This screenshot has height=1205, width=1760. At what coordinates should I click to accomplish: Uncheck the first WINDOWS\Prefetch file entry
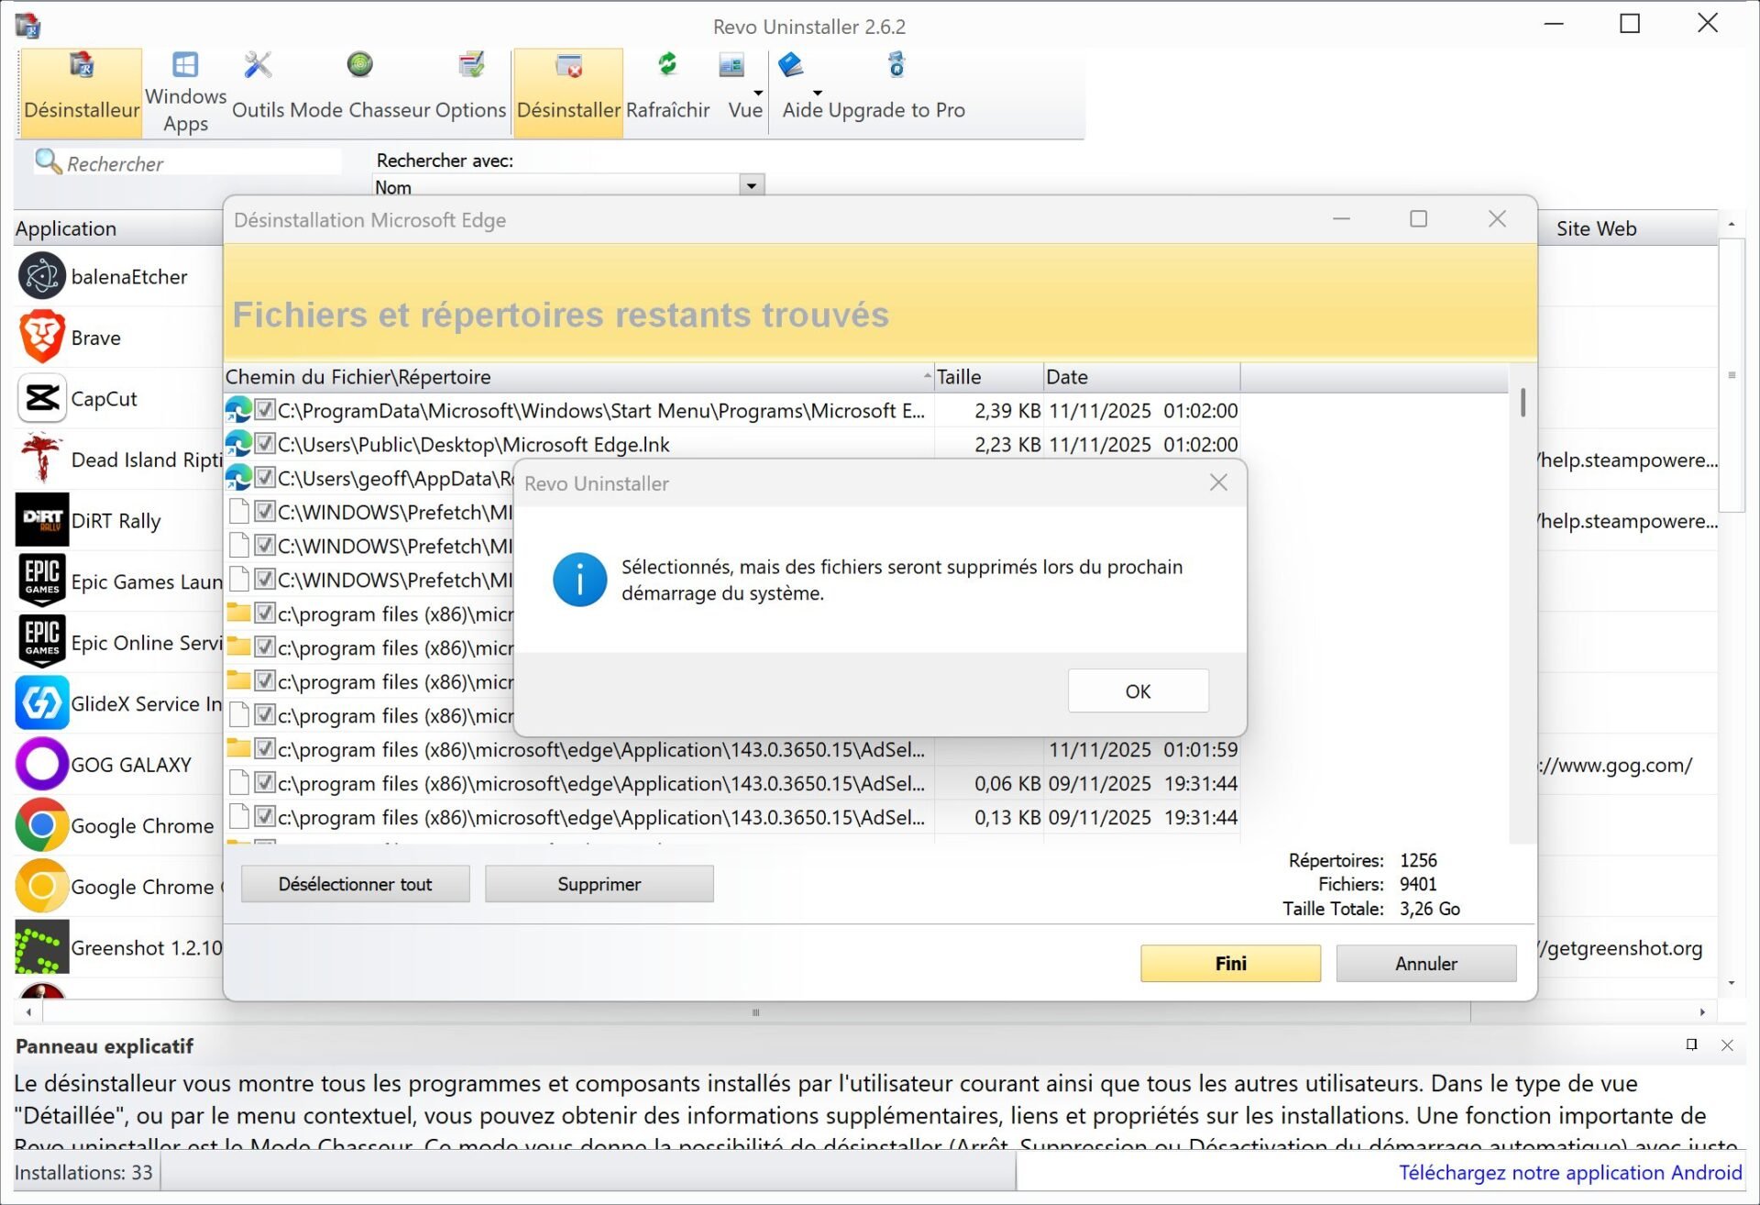pos(265,512)
